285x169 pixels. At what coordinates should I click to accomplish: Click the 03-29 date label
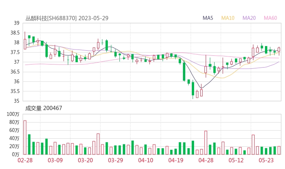[116, 160]
